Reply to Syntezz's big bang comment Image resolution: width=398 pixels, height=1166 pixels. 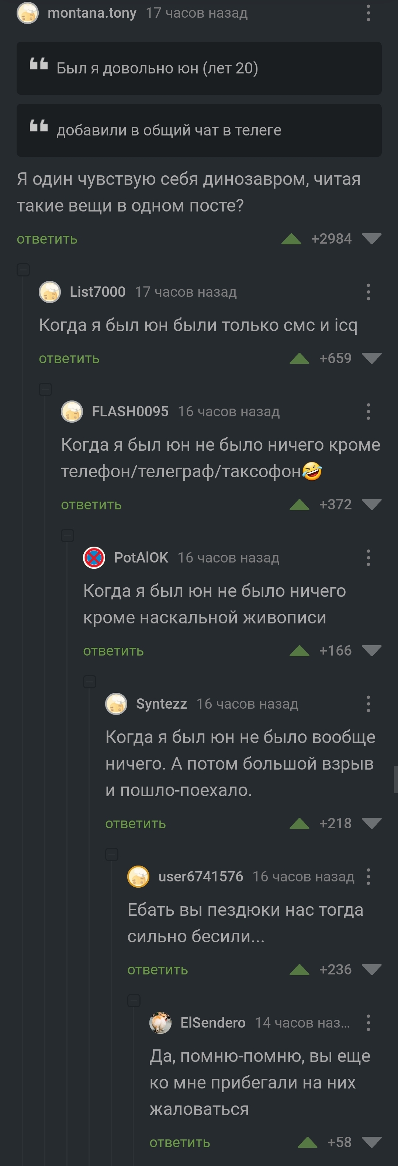[x=136, y=824]
